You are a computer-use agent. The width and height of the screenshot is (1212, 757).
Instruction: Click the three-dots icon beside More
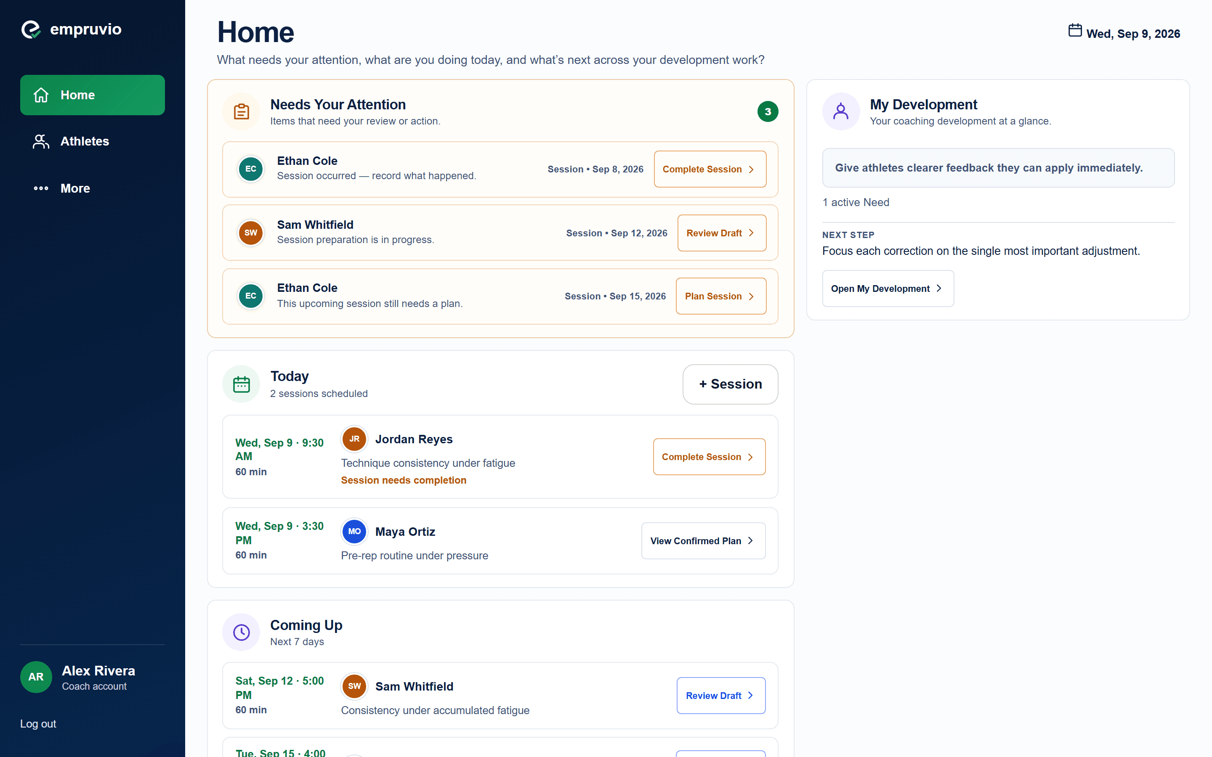point(41,188)
